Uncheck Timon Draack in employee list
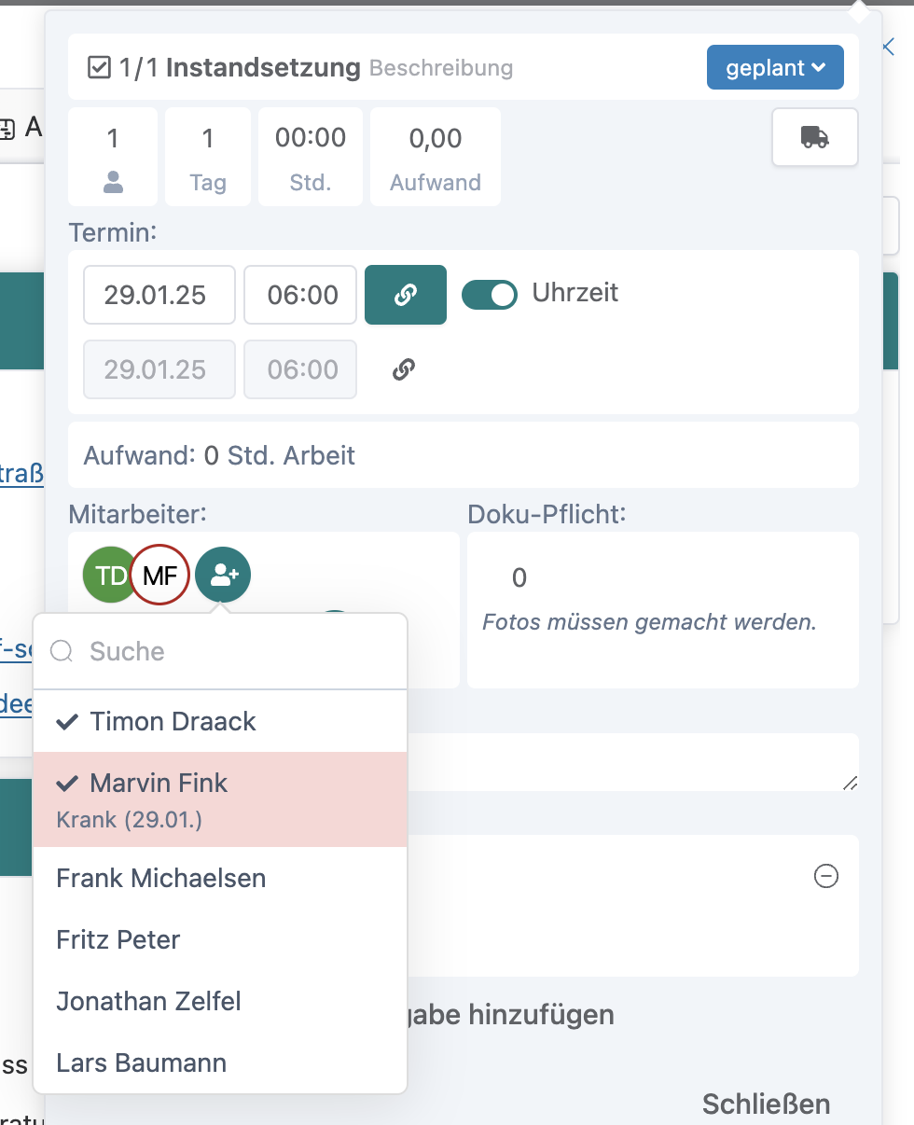The width and height of the screenshot is (914, 1125). [x=173, y=721]
